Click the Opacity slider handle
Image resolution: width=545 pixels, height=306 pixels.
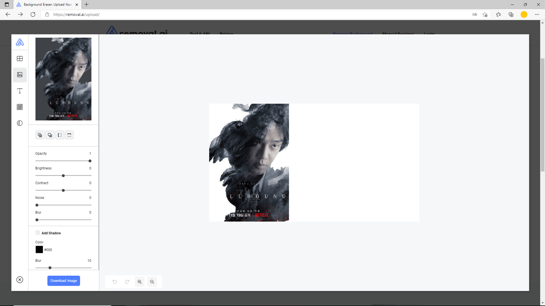(90, 161)
